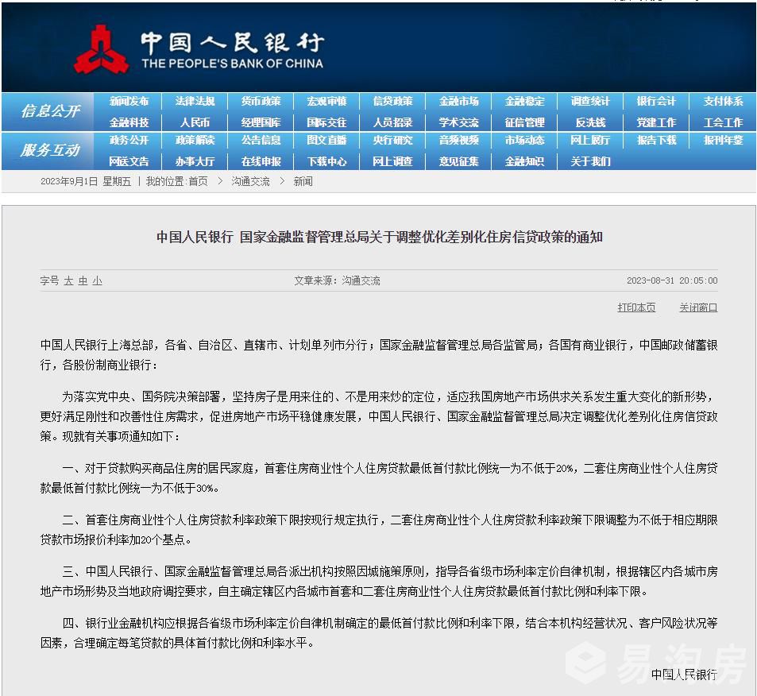Set font size to 小
757x696 pixels.
pyautogui.click(x=97, y=280)
